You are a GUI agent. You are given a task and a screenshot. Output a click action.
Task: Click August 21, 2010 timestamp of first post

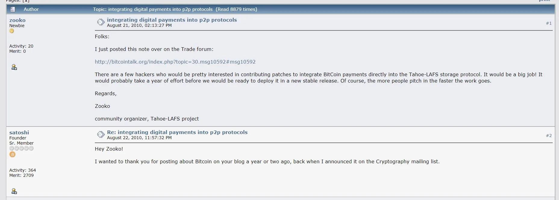point(139,26)
